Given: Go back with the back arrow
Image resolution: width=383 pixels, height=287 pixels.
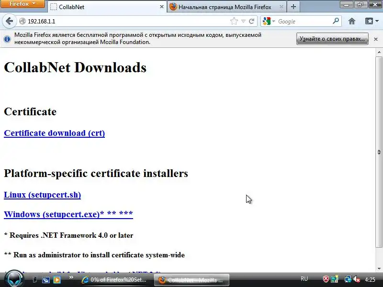Looking at the screenshot, I should 9,21.
